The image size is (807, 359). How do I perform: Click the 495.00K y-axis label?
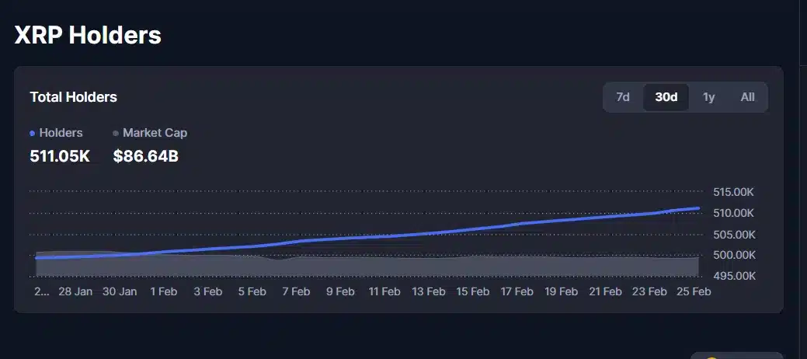(733, 276)
